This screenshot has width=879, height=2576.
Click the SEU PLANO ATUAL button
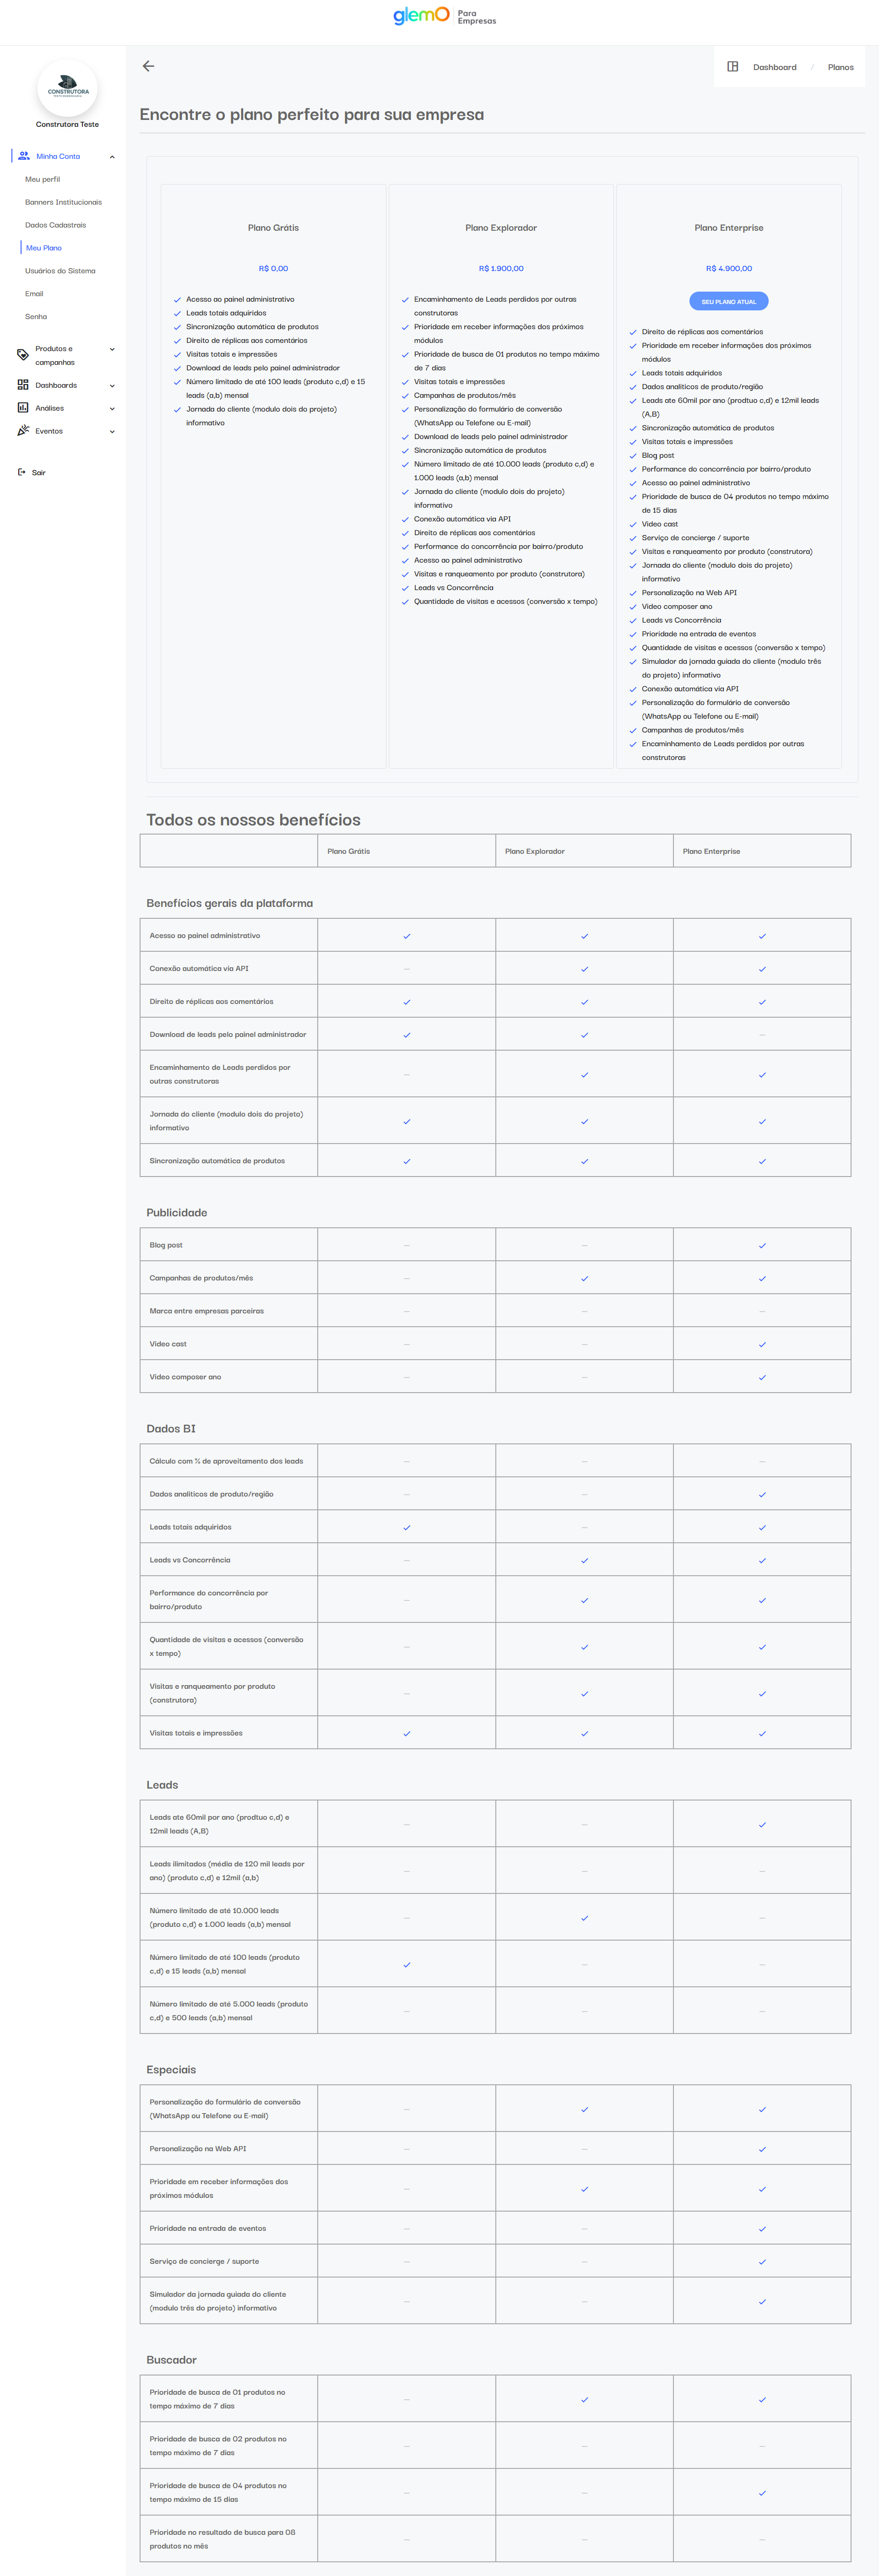(728, 301)
